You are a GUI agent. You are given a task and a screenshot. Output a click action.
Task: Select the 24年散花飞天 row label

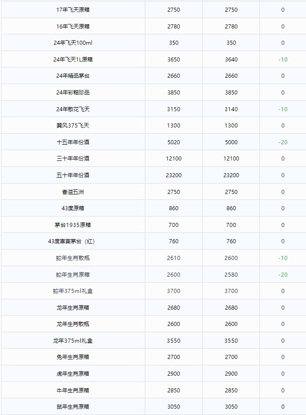pos(73,109)
